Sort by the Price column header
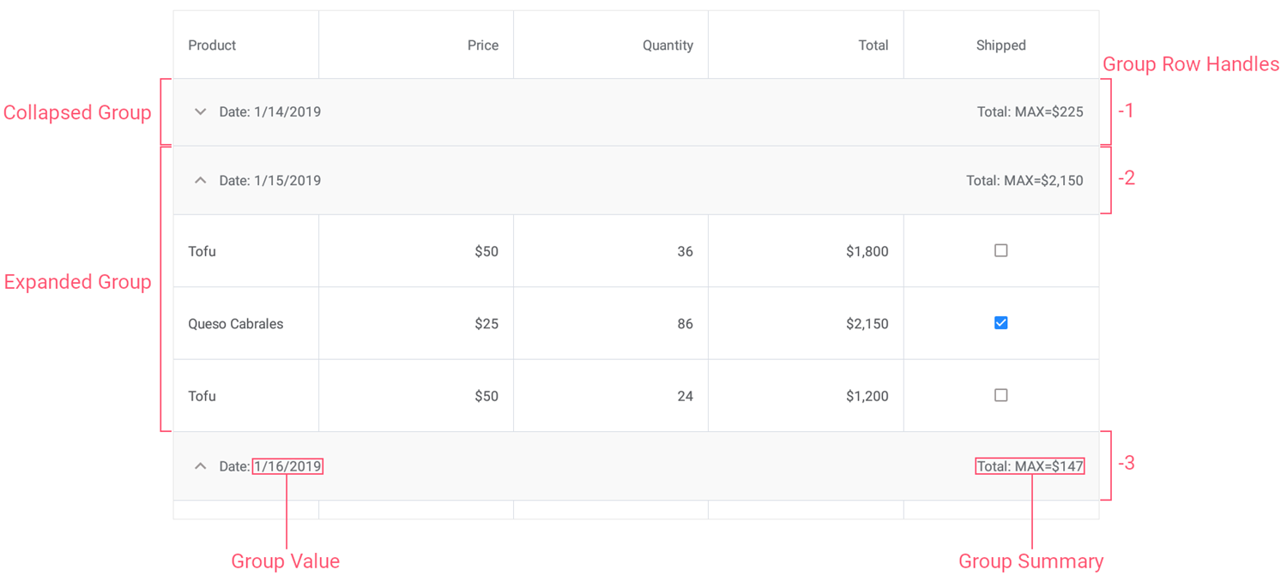Image resolution: width=1287 pixels, height=576 pixels. pos(482,45)
